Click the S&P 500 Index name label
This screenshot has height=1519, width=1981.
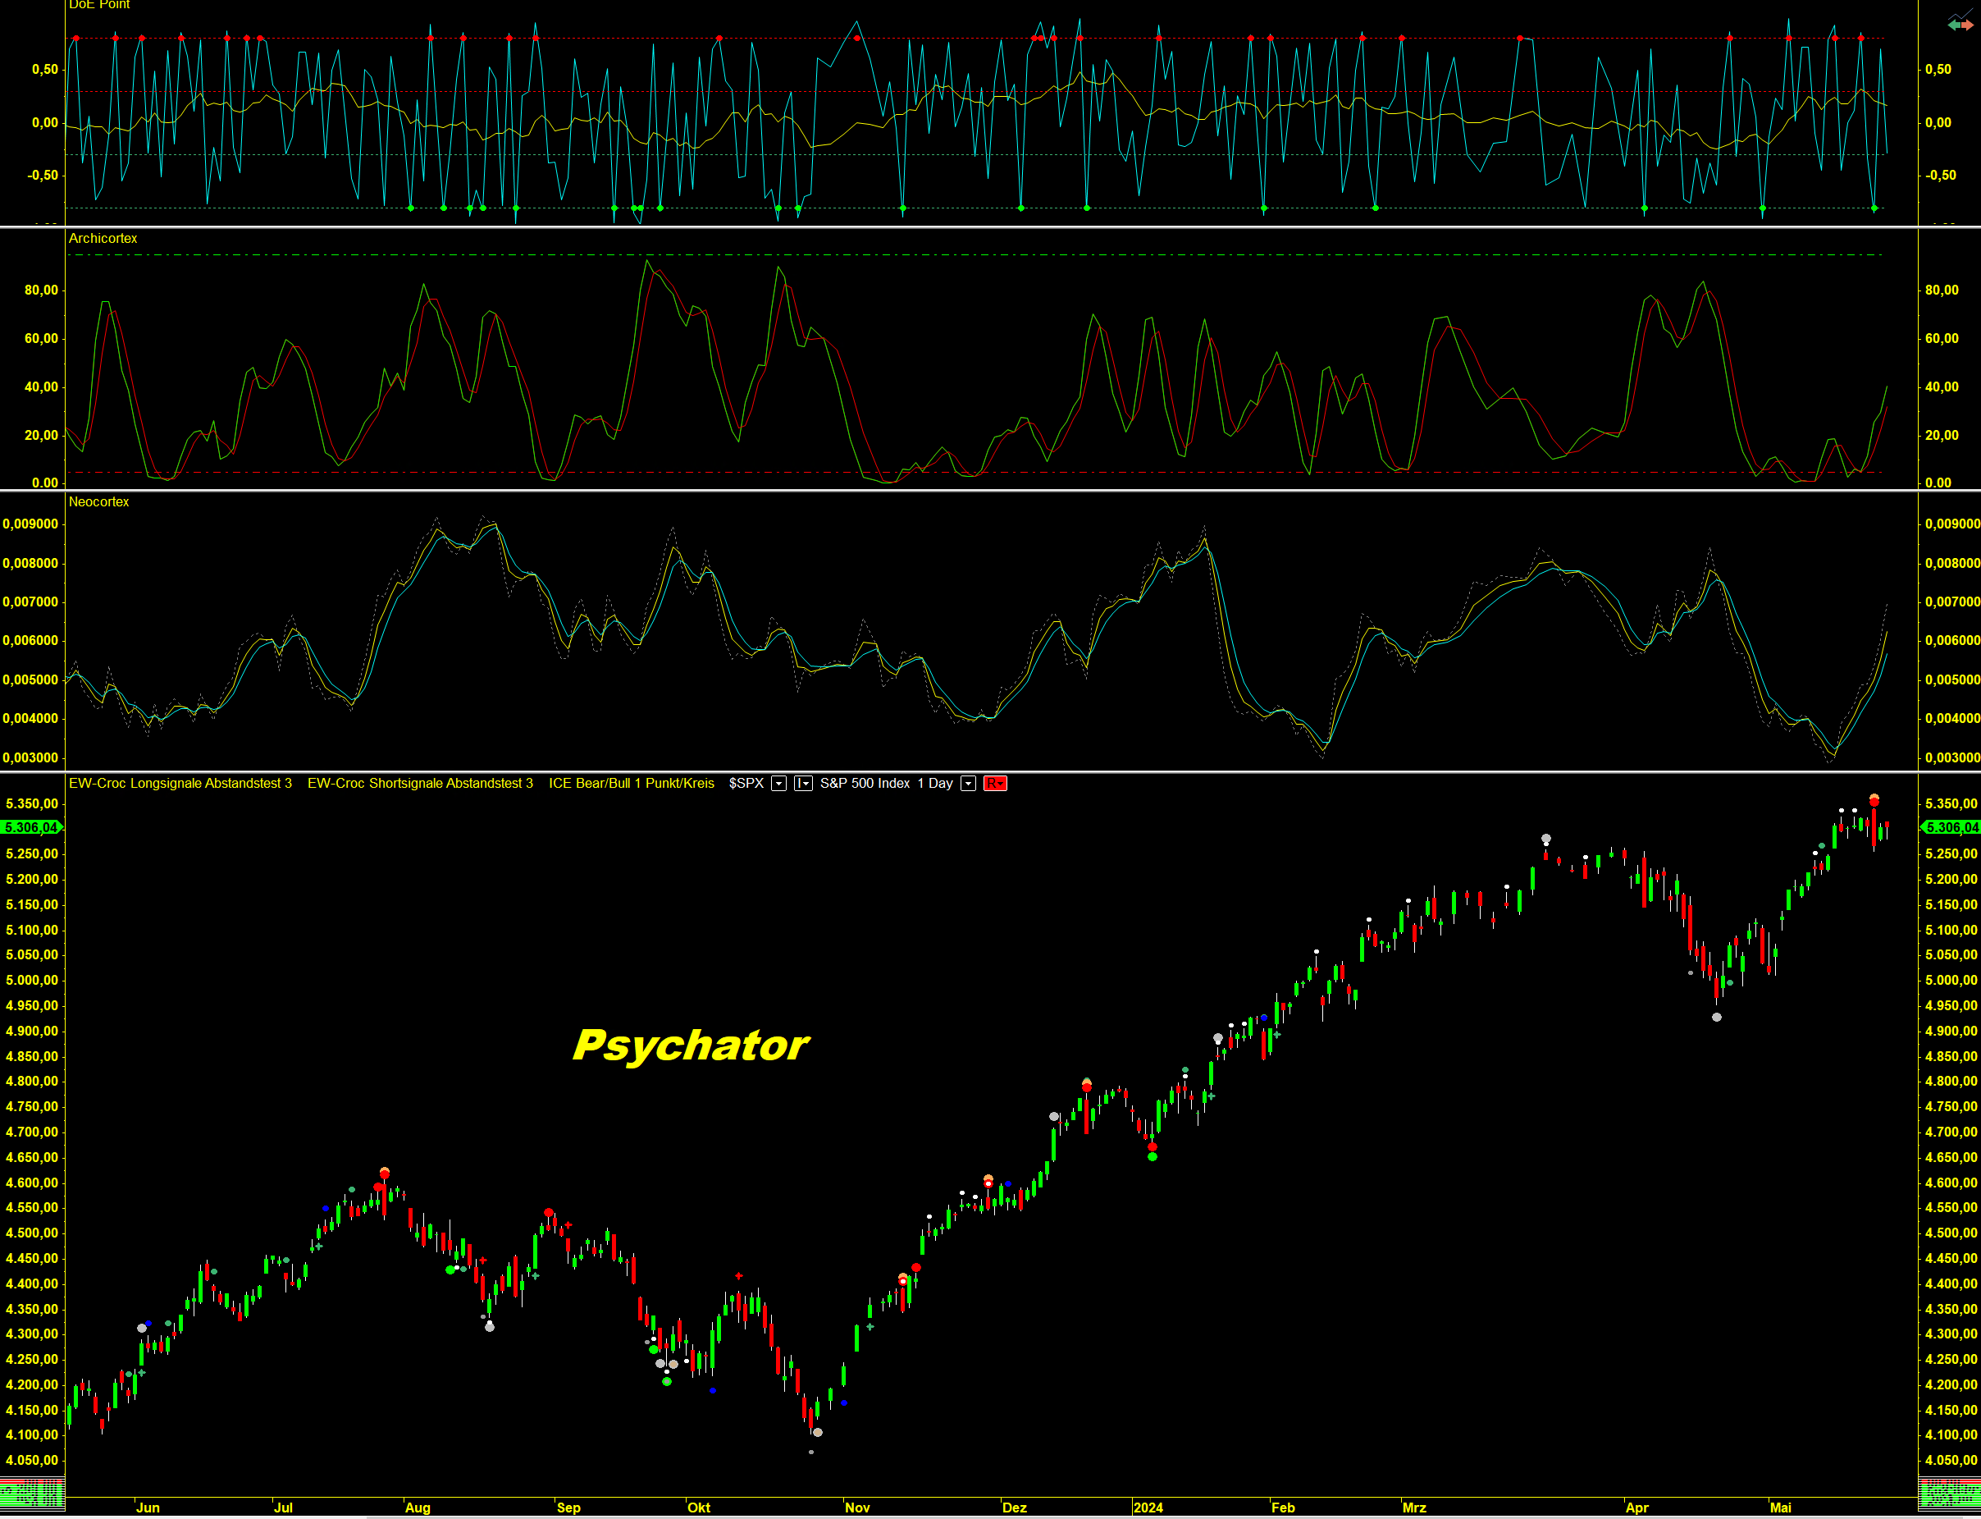865,783
